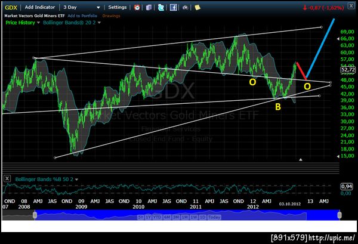
Task: Share chart via Facebook icon
Action: click(173, 8)
